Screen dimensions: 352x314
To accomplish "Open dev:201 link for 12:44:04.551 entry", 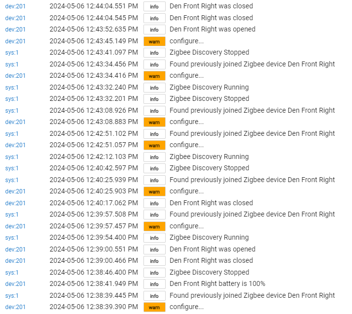I will 15,6.
